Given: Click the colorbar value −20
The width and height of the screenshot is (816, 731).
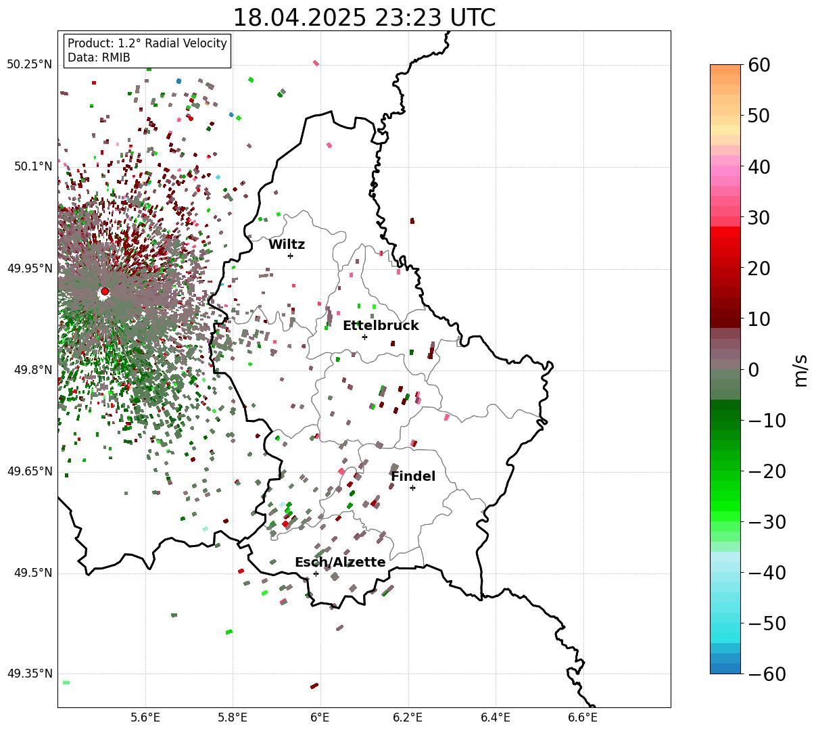Looking at the screenshot, I should point(767,471).
